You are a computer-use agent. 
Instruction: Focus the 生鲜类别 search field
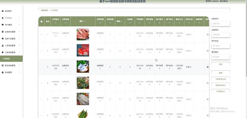coord(221,35)
